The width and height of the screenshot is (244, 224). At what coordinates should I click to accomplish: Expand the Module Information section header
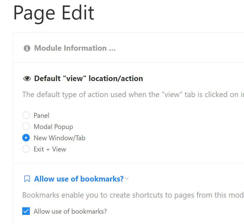[75, 48]
